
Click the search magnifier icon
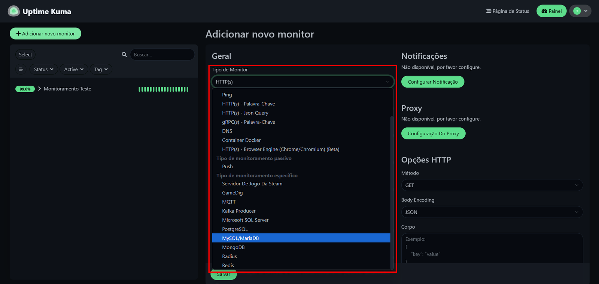[124, 55]
